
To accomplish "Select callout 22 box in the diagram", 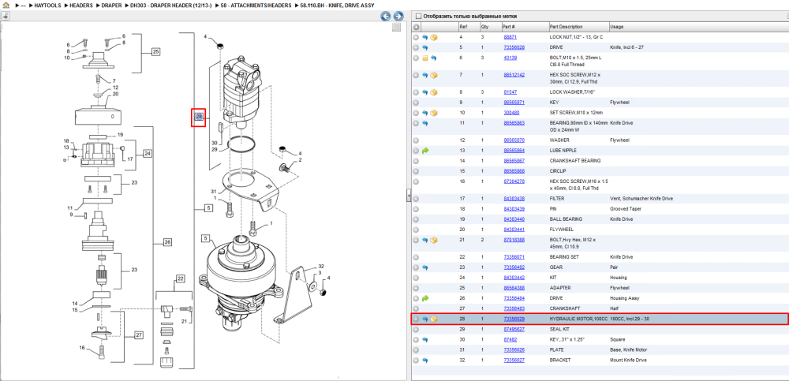I will pyautogui.click(x=180, y=278).
